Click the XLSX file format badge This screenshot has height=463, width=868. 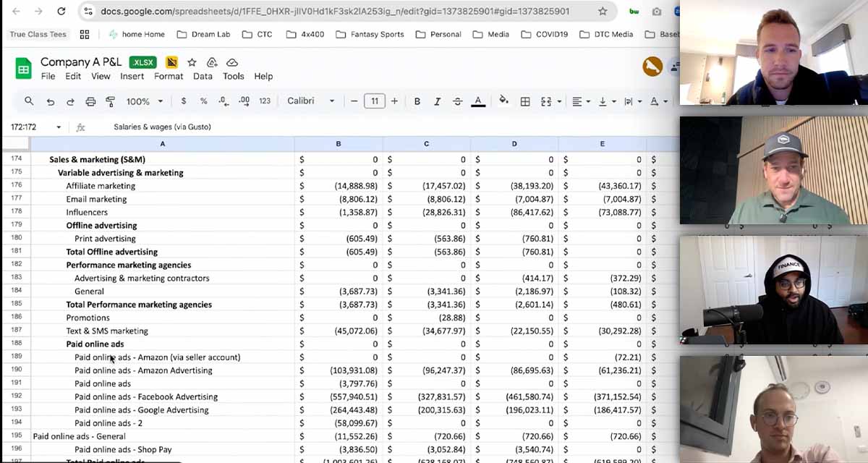(143, 62)
